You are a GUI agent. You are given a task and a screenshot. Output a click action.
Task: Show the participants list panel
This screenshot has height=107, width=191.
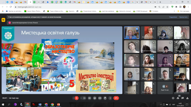coord(178,98)
